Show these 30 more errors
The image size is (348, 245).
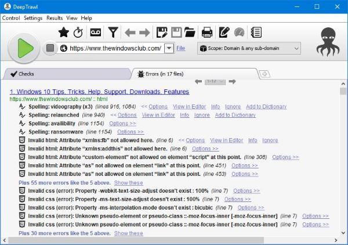pyautogui.click(x=129, y=233)
